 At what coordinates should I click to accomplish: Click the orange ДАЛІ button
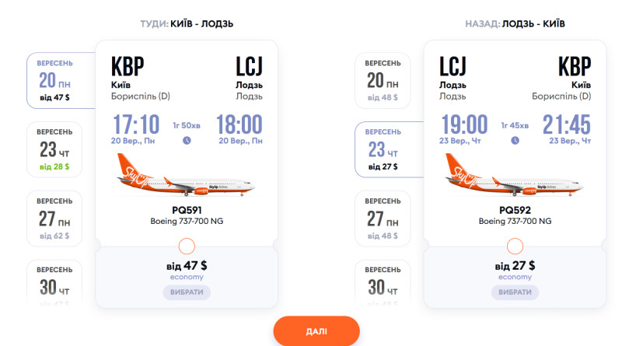pyautogui.click(x=316, y=331)
